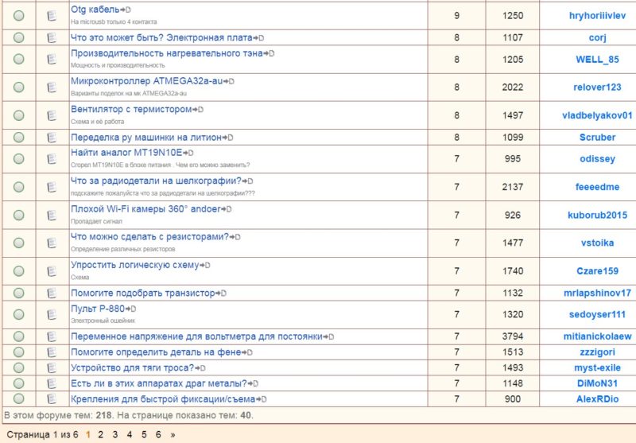The width and height of the screenshot is (636, 443).
Task: Open the mitianickolaew user profile
Action: tap(597, 336)
